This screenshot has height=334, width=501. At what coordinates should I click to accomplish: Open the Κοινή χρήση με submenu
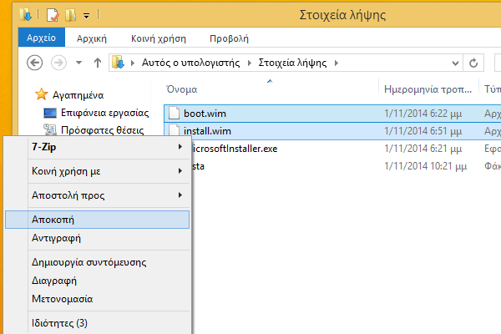tap(98, 171)
